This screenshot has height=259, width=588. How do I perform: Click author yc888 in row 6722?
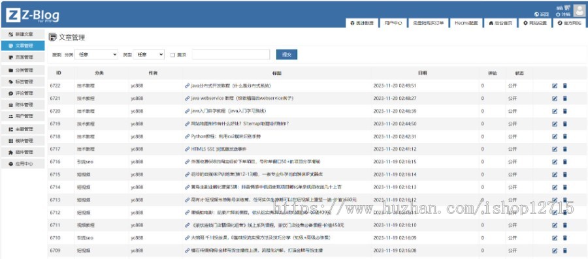(x=137, y=85)
